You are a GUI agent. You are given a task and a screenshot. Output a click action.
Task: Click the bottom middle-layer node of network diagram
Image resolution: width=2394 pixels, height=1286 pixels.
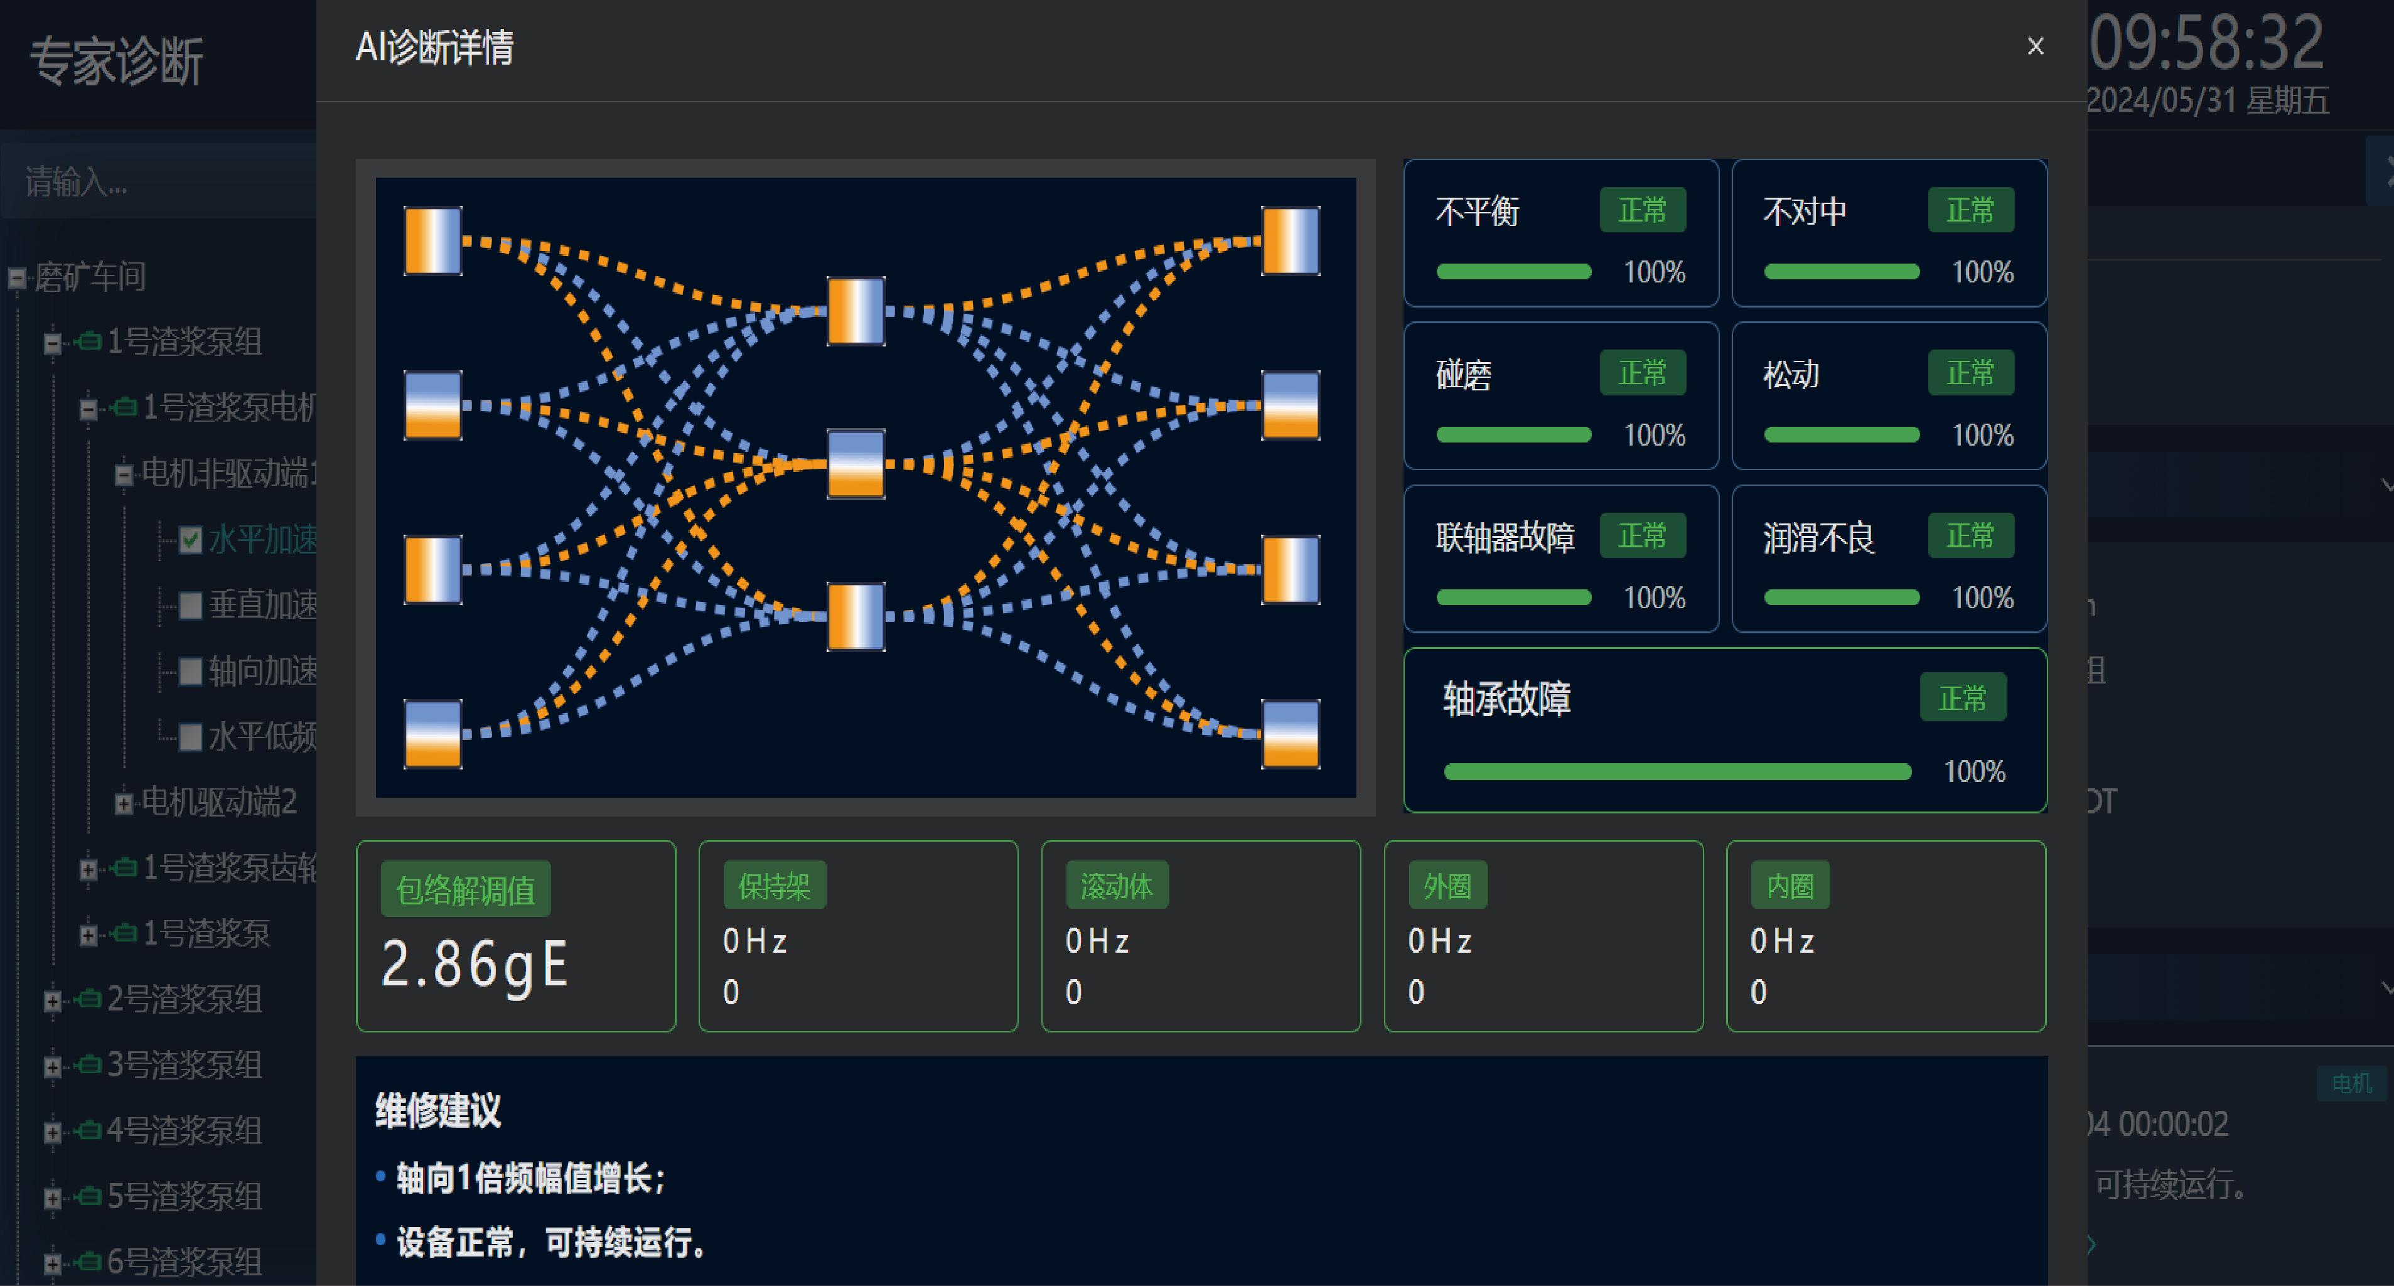[856, 616]
